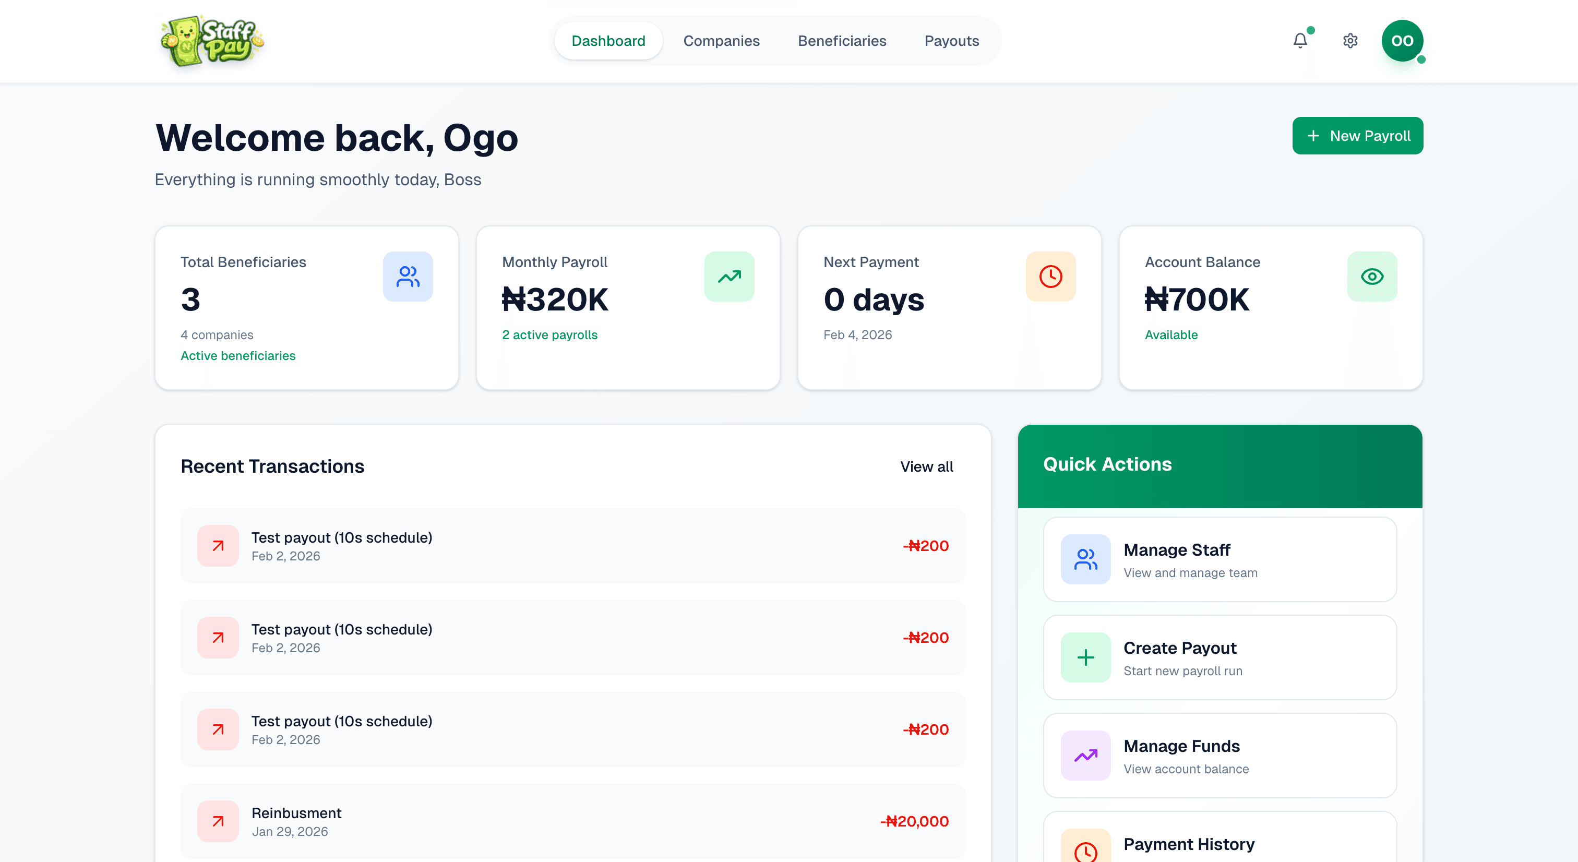Open settings with the gear icon
The image size is (1578, 862).
tap(1350, 40)
